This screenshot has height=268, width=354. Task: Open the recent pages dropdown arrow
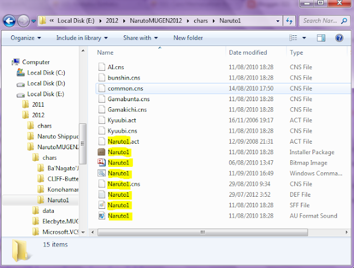pos(34,21)
